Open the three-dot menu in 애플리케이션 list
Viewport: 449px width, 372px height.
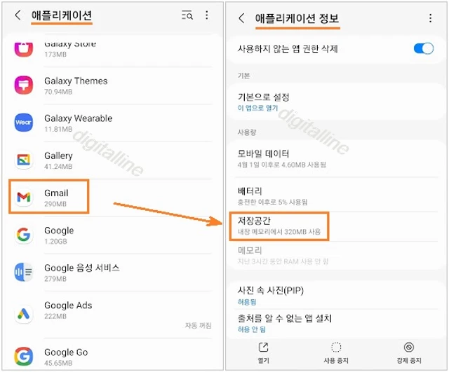207,15
